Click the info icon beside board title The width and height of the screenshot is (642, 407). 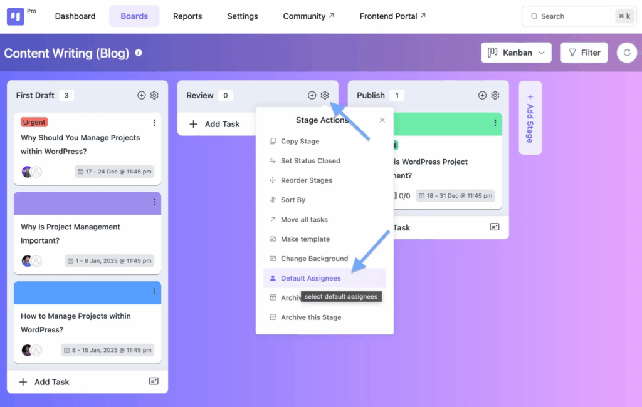pyautogui.click(x=139, y=53)
